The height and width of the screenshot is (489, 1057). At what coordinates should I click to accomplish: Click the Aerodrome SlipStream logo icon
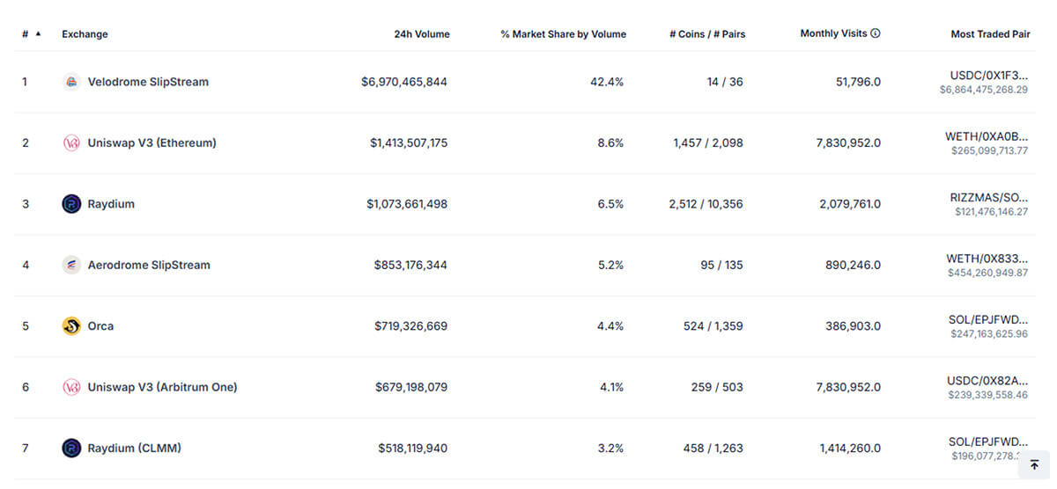[x=72, y=265]
